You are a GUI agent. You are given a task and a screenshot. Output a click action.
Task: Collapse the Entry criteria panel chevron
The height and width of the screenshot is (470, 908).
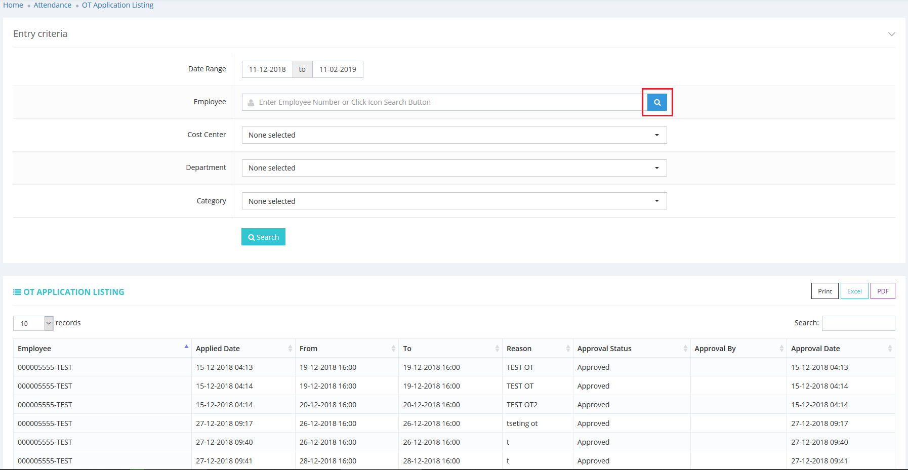coord(891,34)
